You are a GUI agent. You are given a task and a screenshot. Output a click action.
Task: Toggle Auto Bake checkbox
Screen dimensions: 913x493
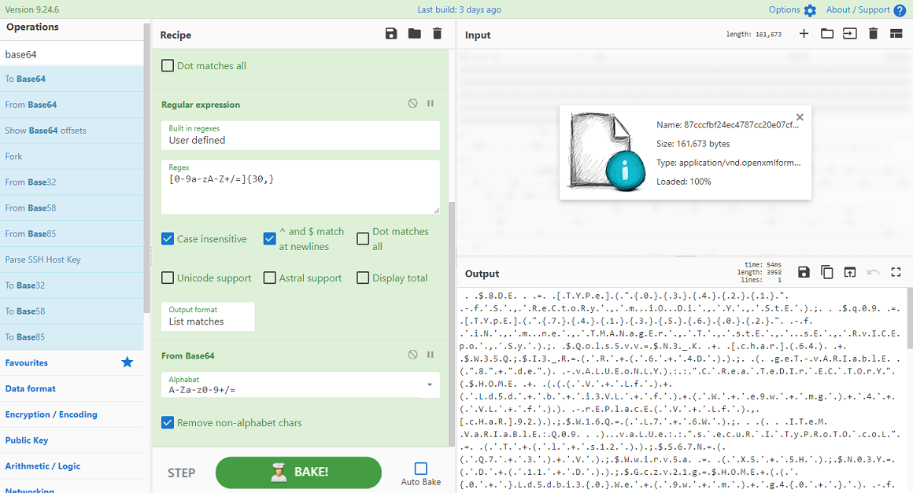[x=421, y=469]
